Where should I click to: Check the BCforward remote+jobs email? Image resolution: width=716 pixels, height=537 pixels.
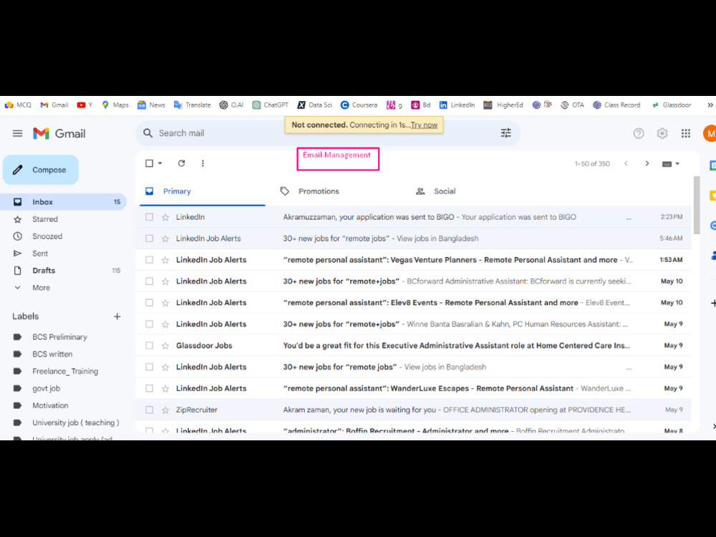150,281
